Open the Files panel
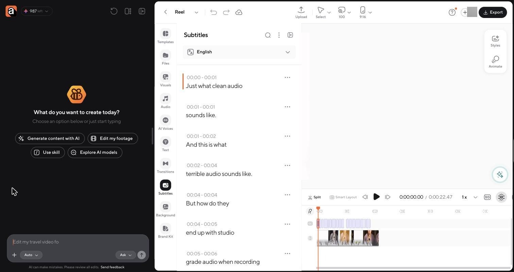The height and width of the screenshot is (272, 514). pyautogui.click(x=166, y=58)
